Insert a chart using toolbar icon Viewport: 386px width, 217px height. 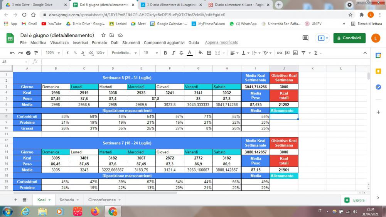pos(295,53)
